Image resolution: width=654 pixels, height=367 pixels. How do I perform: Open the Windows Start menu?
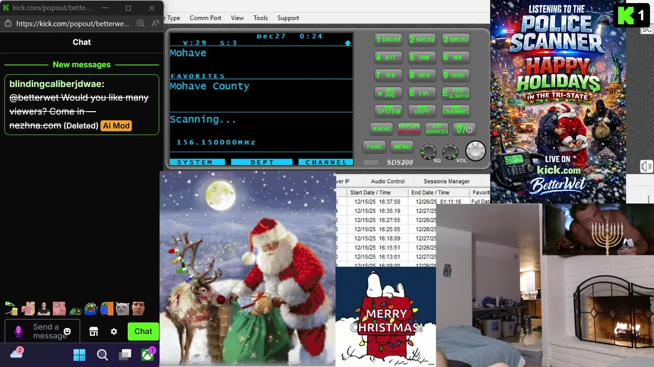click(79, 355)
